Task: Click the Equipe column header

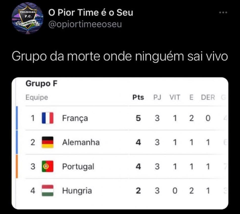Action: (37, 98)
